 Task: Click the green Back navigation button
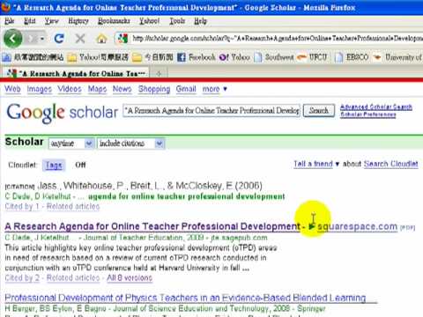(x=12, y=39)
